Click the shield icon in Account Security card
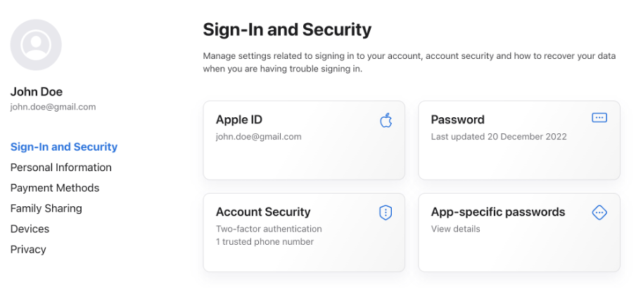Image resolution: width=636 pixels, height=289 pixels. [x=386, y=213]
